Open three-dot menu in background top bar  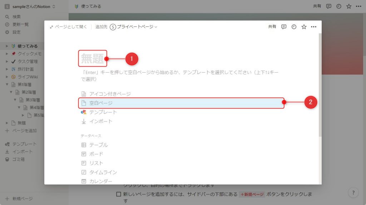click(x=358, y=6)
